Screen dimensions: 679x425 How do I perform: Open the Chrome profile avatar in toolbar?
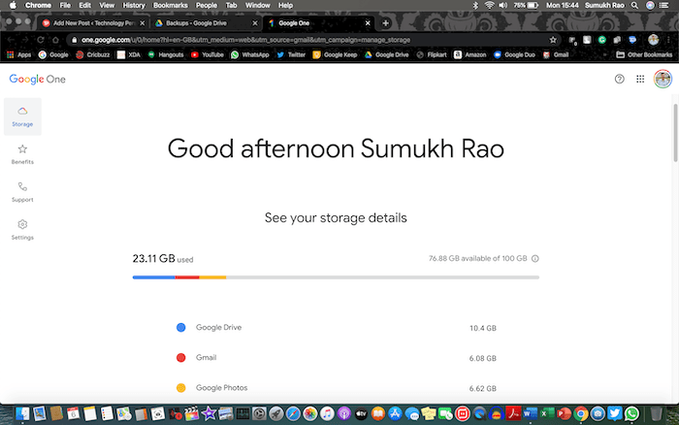[x=654, y=40]
